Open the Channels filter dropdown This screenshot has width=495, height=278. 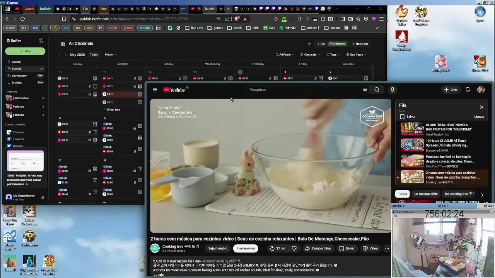pos(310,54)
